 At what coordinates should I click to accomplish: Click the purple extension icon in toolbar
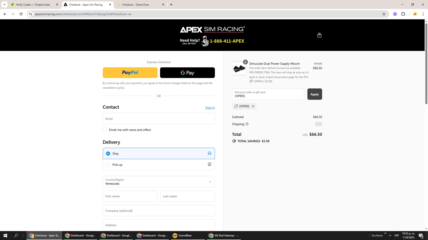[395, 14]
